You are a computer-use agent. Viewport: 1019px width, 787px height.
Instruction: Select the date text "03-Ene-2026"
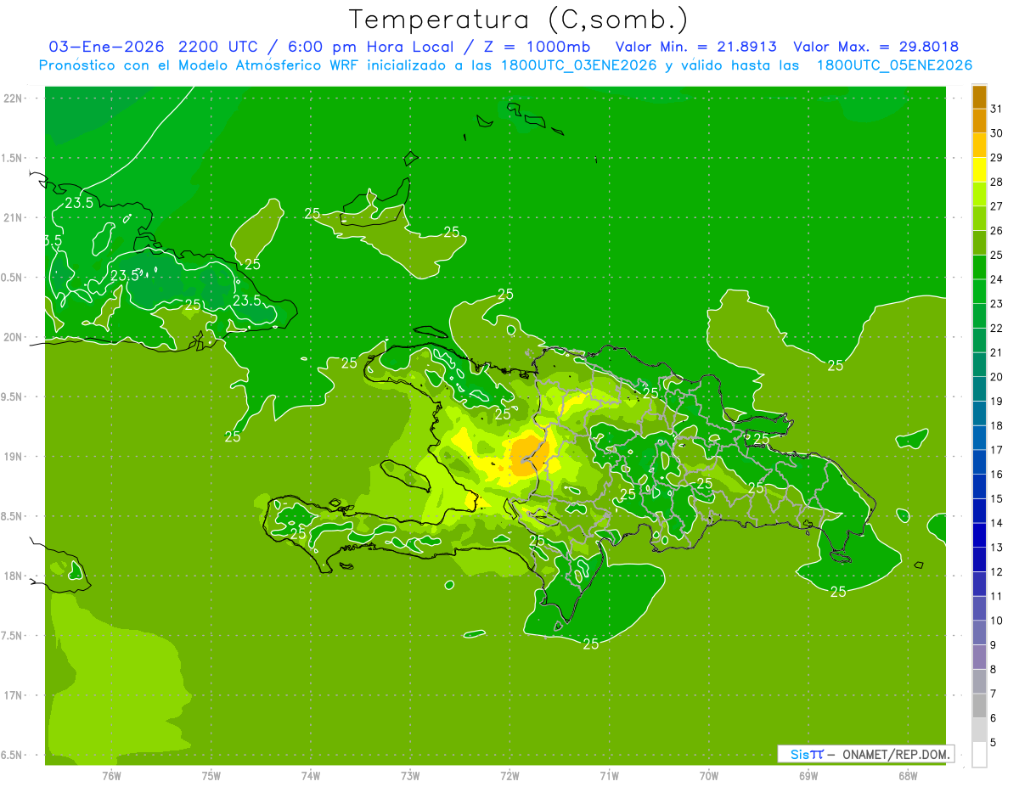(x=106, y=47)
